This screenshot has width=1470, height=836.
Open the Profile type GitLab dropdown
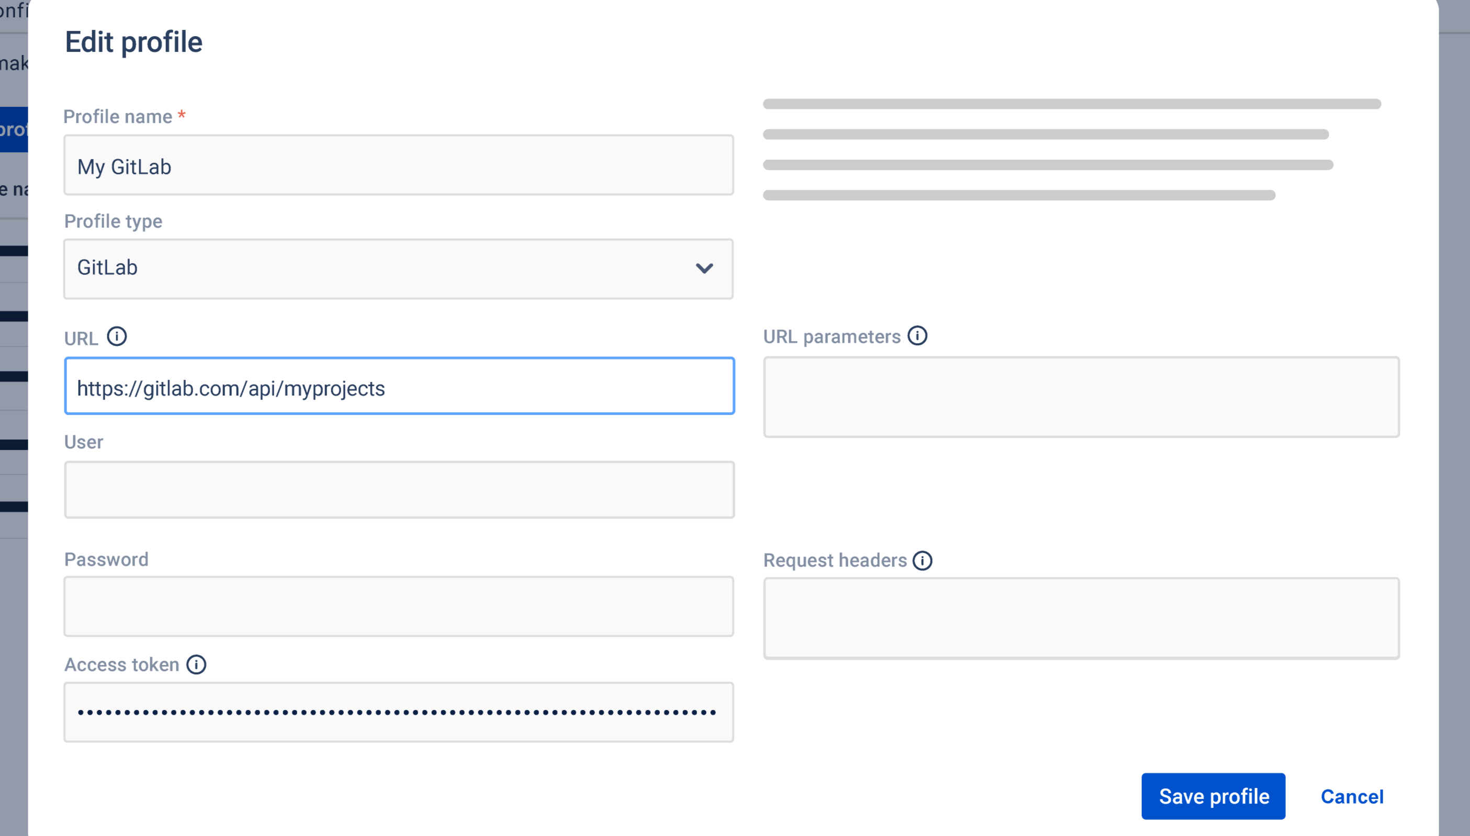[x=398, y=269]
